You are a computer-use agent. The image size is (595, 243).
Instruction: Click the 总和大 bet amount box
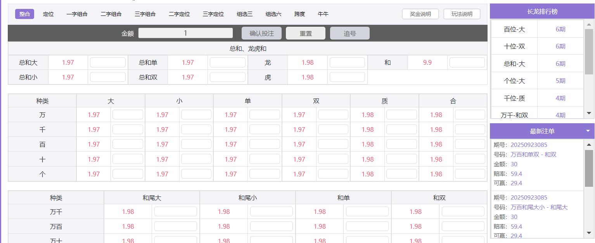point(108,62)
